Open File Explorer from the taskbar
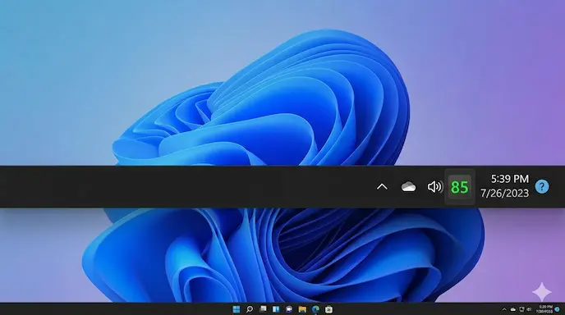The height and width of the screenshot is (315, 565). pos(302,309)
